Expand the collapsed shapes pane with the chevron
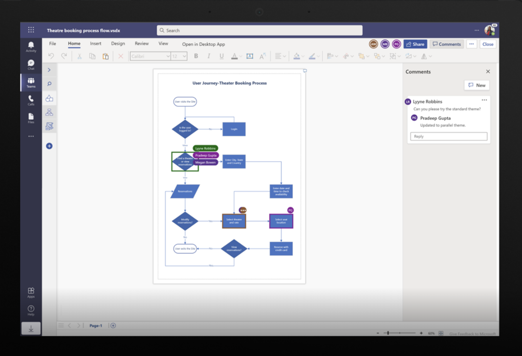522x356 pixels. (49, 70)
